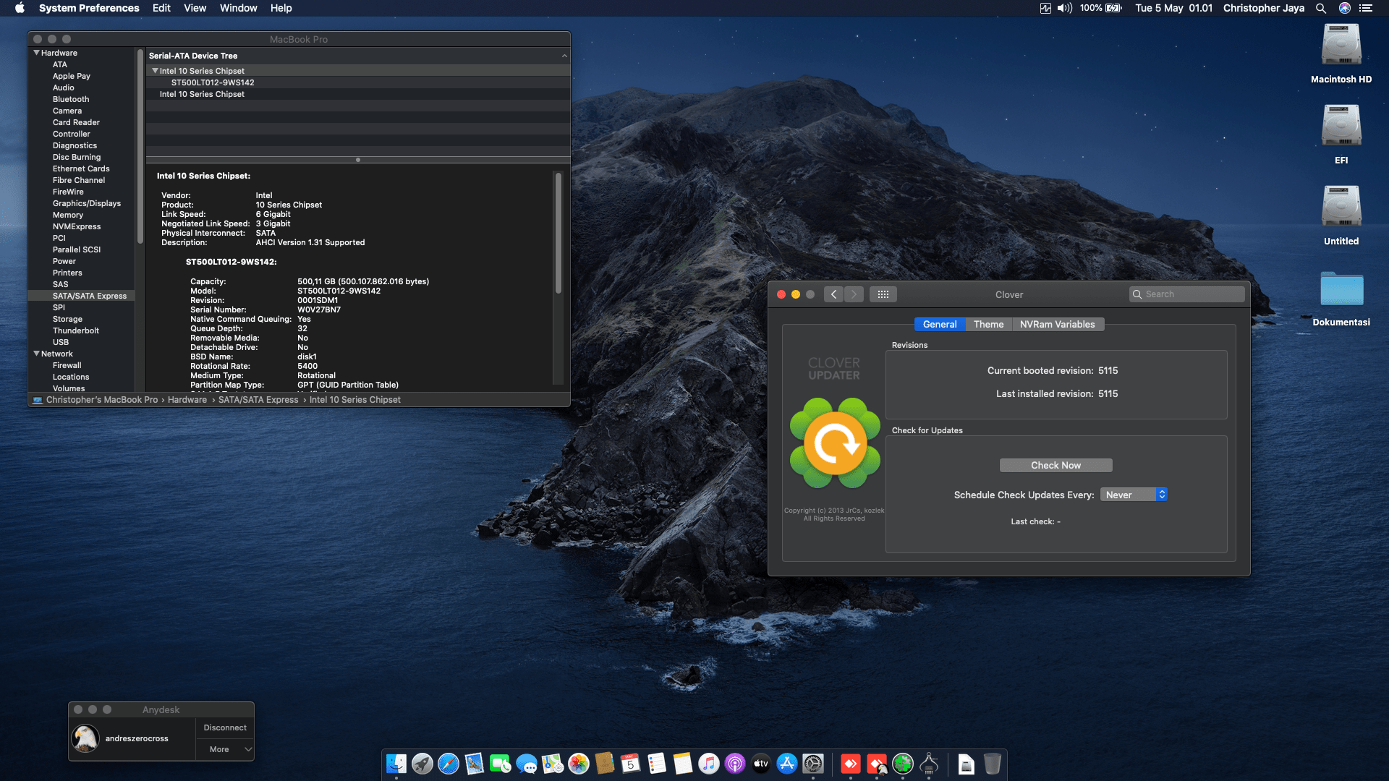Open the Trash in the dock
The image size is (1389, 781).
point(993,764)
